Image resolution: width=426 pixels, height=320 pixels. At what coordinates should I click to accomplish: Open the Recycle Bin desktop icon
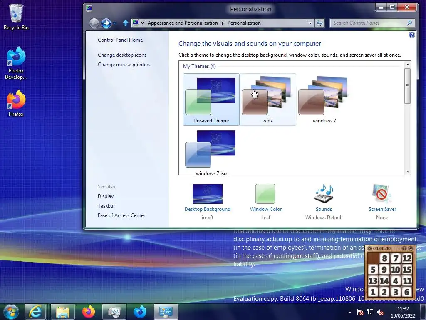tap(16, 17)
